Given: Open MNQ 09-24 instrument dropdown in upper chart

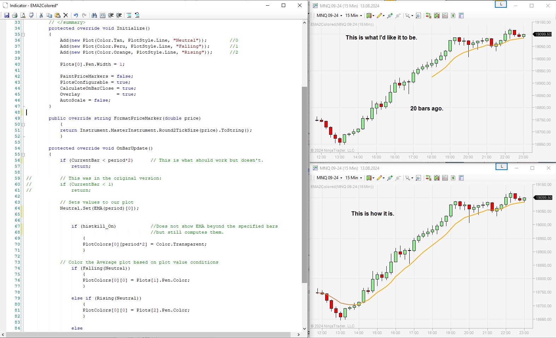Looking at the screenshot, I should pos(329,16).
